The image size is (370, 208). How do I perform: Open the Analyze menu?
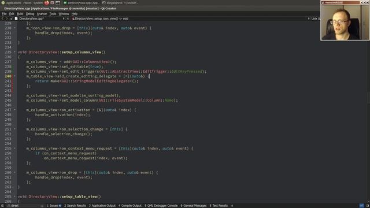[42, 14]
